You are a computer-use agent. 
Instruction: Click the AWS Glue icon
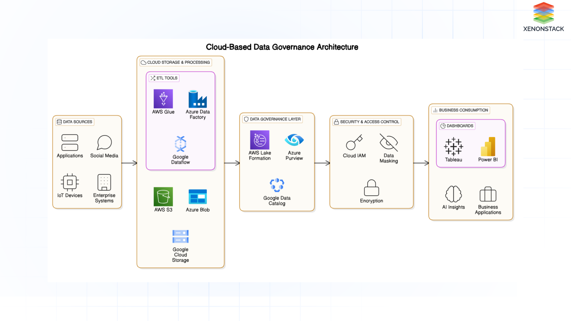pos(163,99)
